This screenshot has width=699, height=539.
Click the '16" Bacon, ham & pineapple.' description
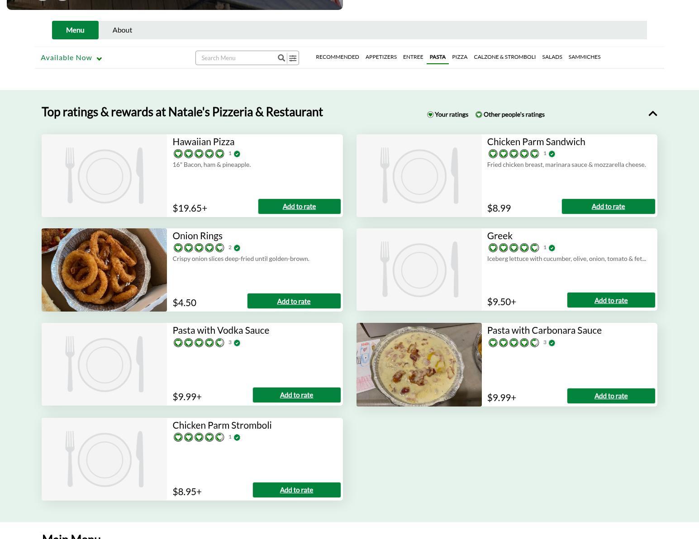coord(212,165)
